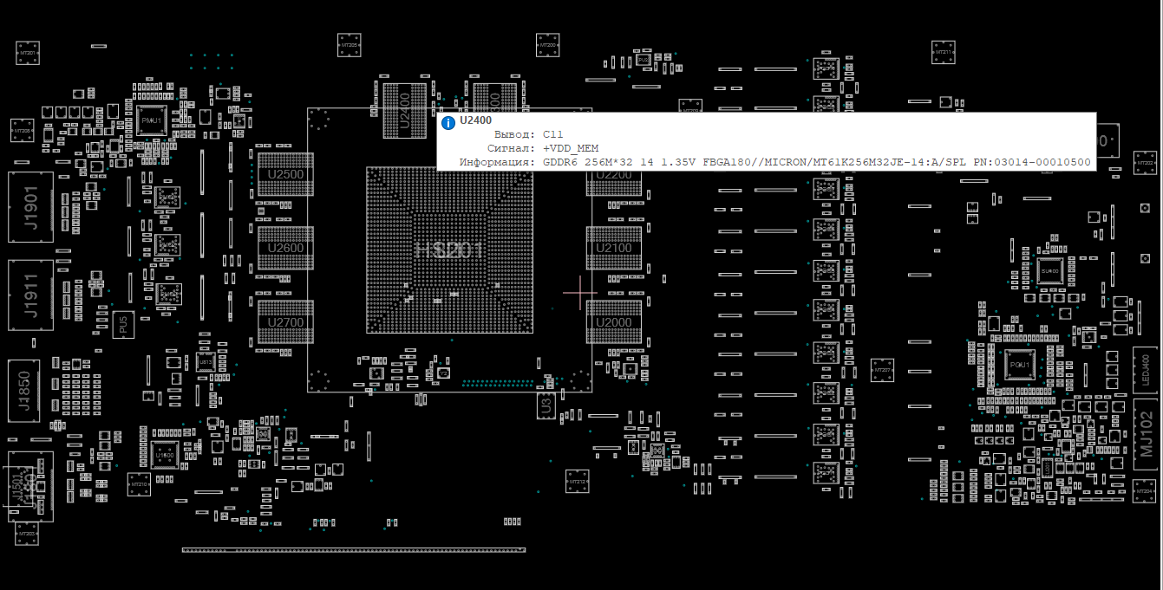Click the pin value C11
Screen dimensions: 1163x590
tap(552, 134)
